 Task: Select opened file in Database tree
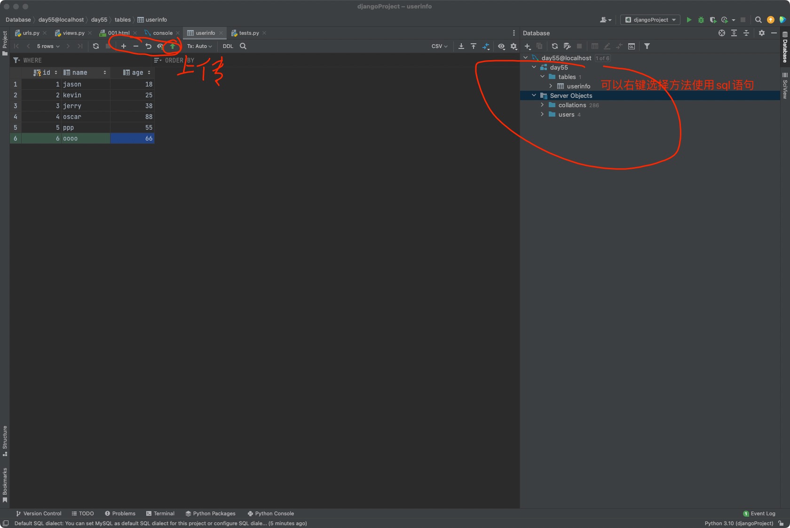[x=722, y=33]
